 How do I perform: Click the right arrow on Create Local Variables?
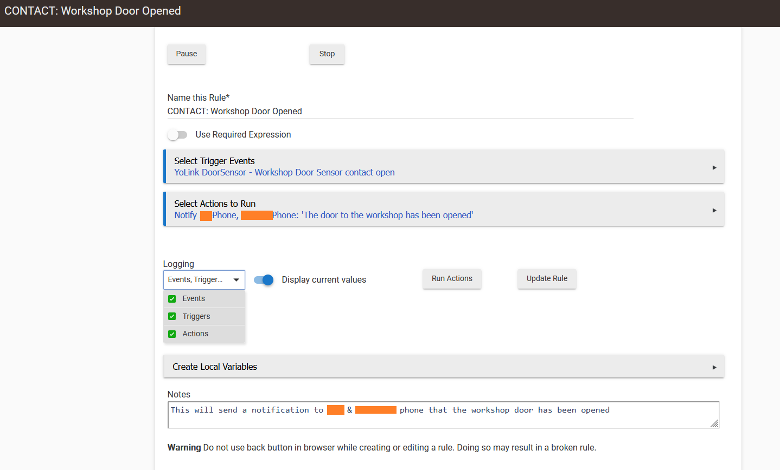click(714, 367)
